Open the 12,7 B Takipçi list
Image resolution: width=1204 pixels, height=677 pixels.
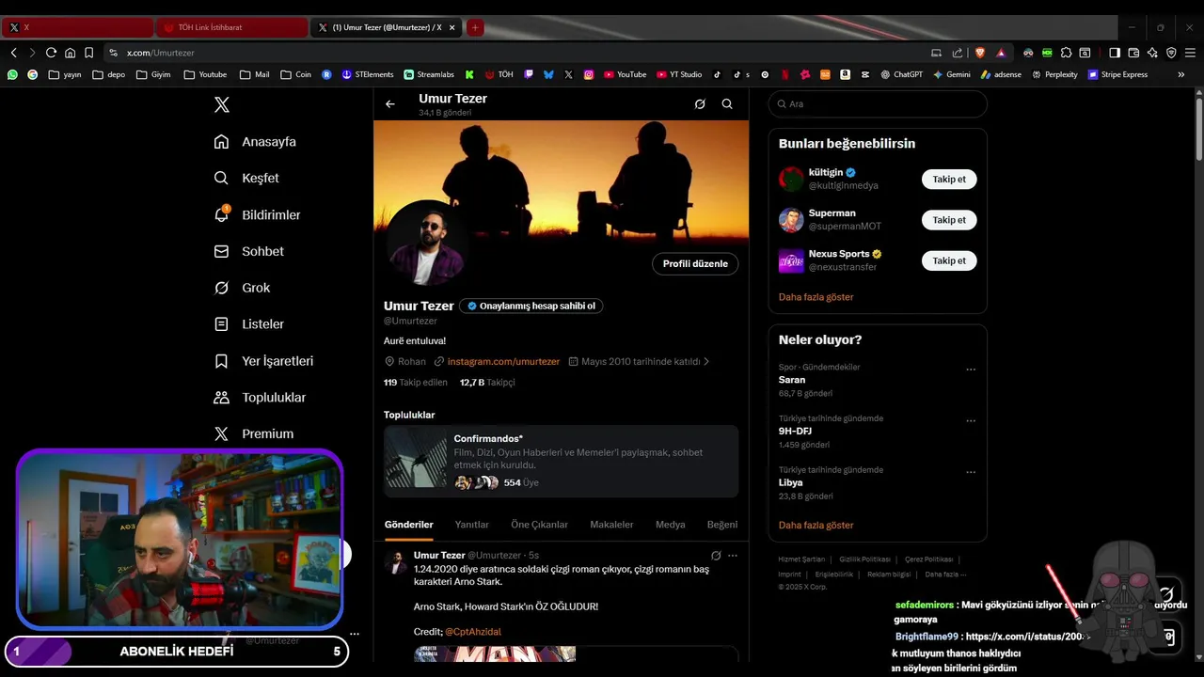click(x=487, y=383)
